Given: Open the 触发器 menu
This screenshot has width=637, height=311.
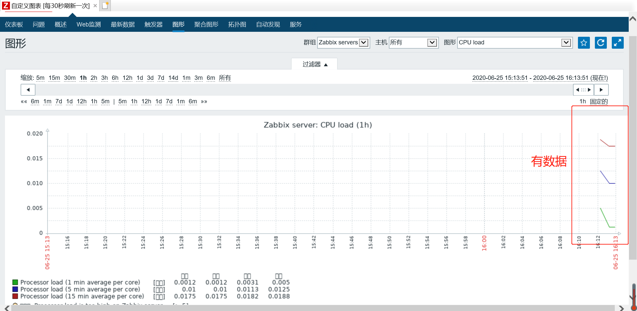Looking at the screenshot, I should (154, 25).
